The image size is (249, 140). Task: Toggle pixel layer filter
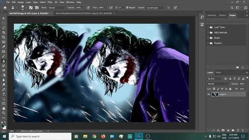226,79
